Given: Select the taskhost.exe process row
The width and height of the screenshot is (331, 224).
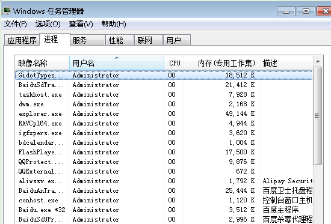Looking at the screenshot, I should click(x=164, y=94).
